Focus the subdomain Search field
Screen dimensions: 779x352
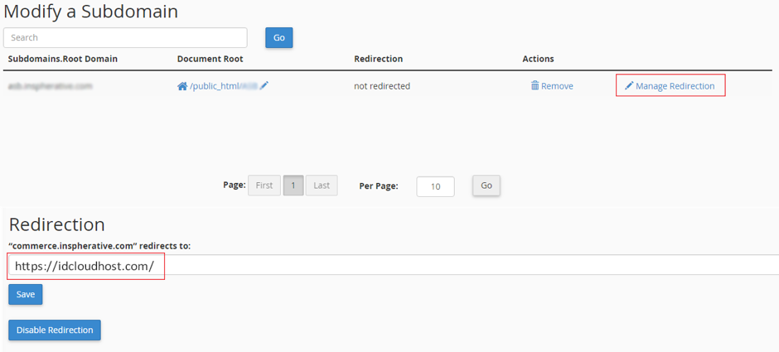click(125, 38)
